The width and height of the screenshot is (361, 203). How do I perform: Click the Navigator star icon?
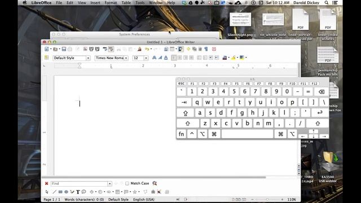click(x=188, y=49)
